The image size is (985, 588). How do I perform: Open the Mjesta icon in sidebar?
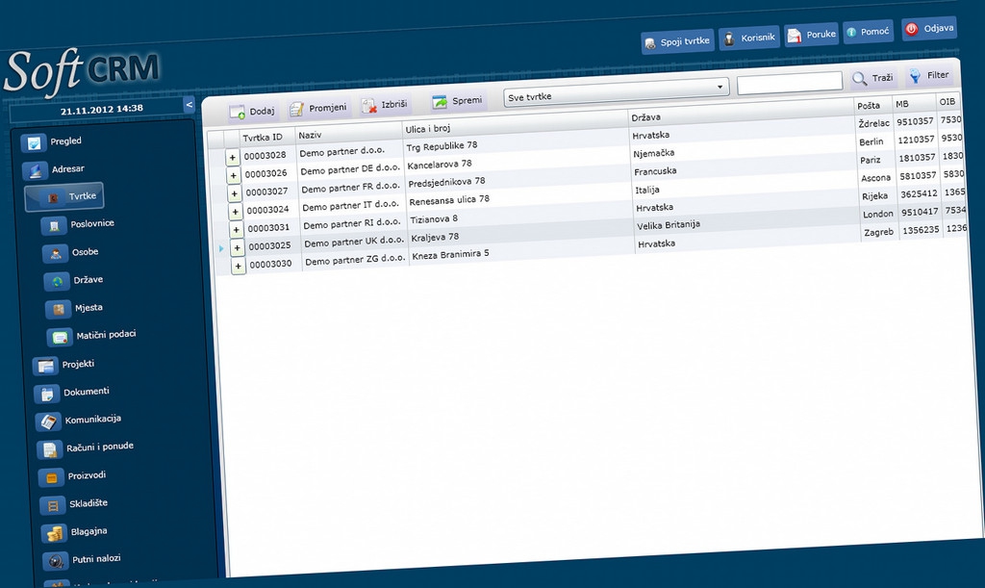pyautogui.click(x=59, y=309)
